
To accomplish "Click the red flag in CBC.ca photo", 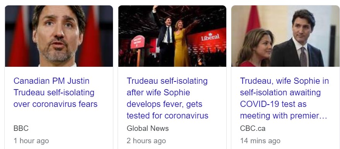I will 253,19.
